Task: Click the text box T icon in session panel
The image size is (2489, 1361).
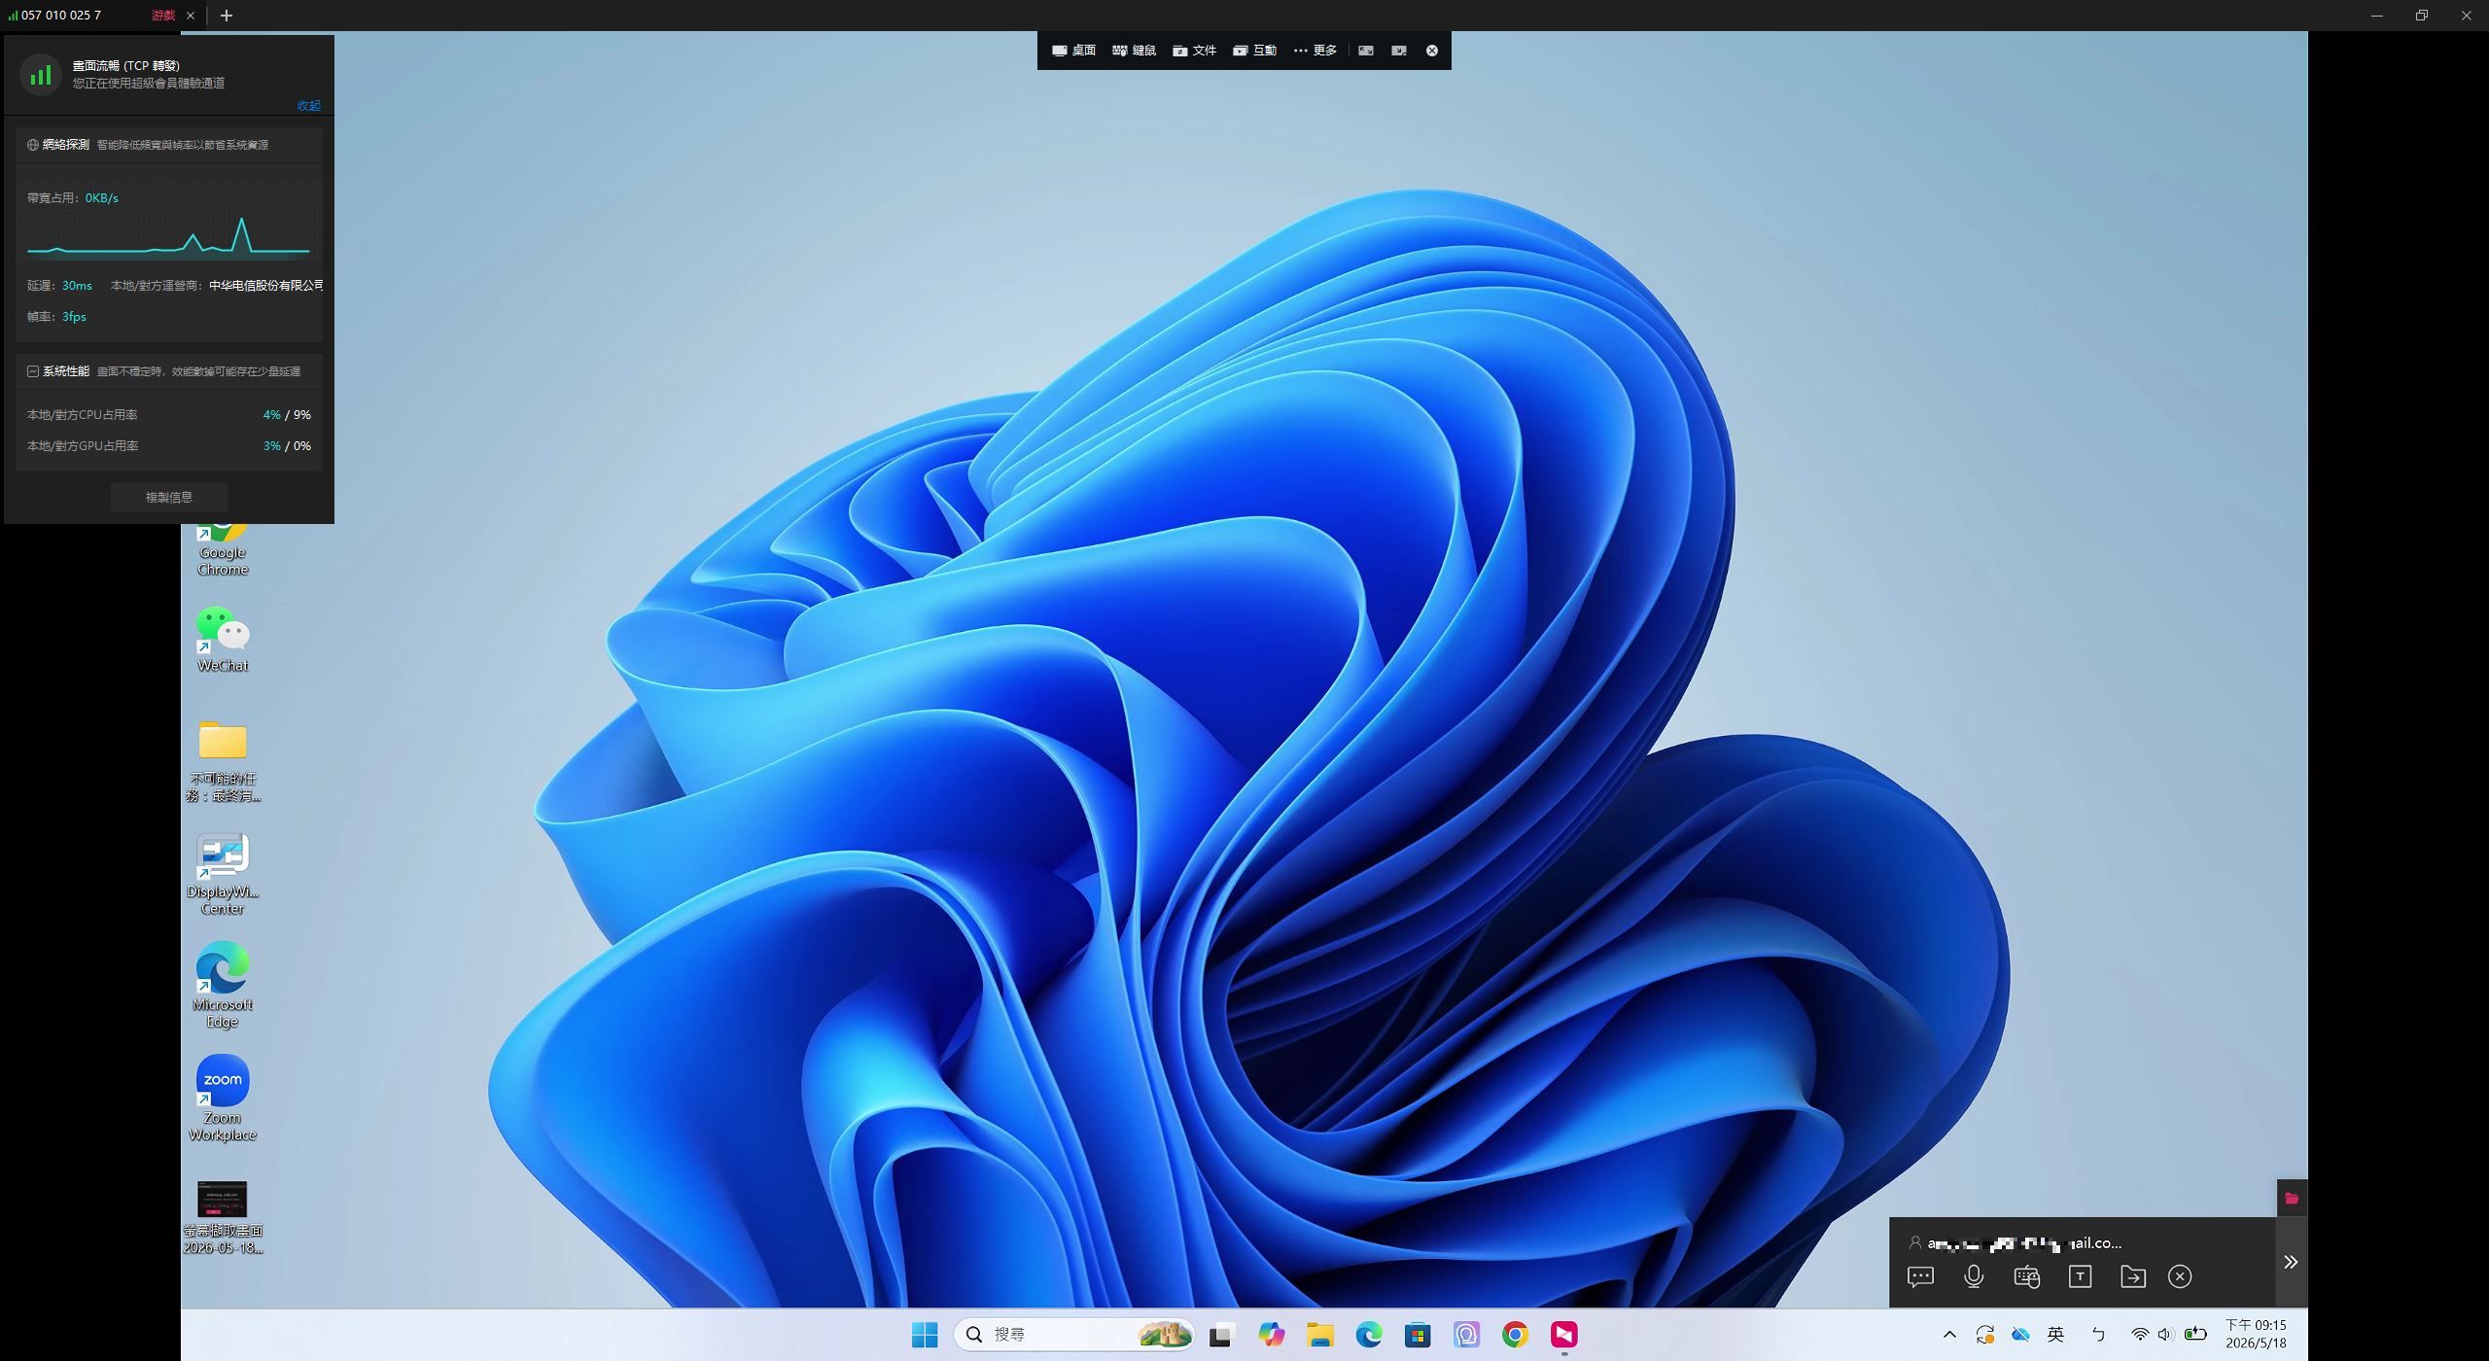Action: 2080,1276
